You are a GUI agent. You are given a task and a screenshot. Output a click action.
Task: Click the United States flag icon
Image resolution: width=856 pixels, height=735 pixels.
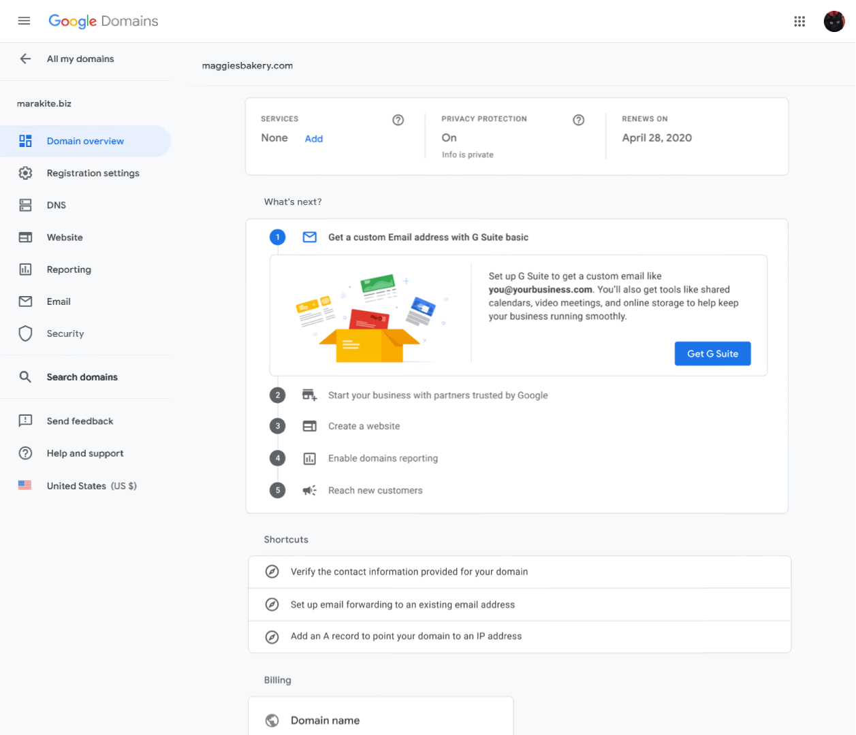pyautogui.click(x=25, y=485)
